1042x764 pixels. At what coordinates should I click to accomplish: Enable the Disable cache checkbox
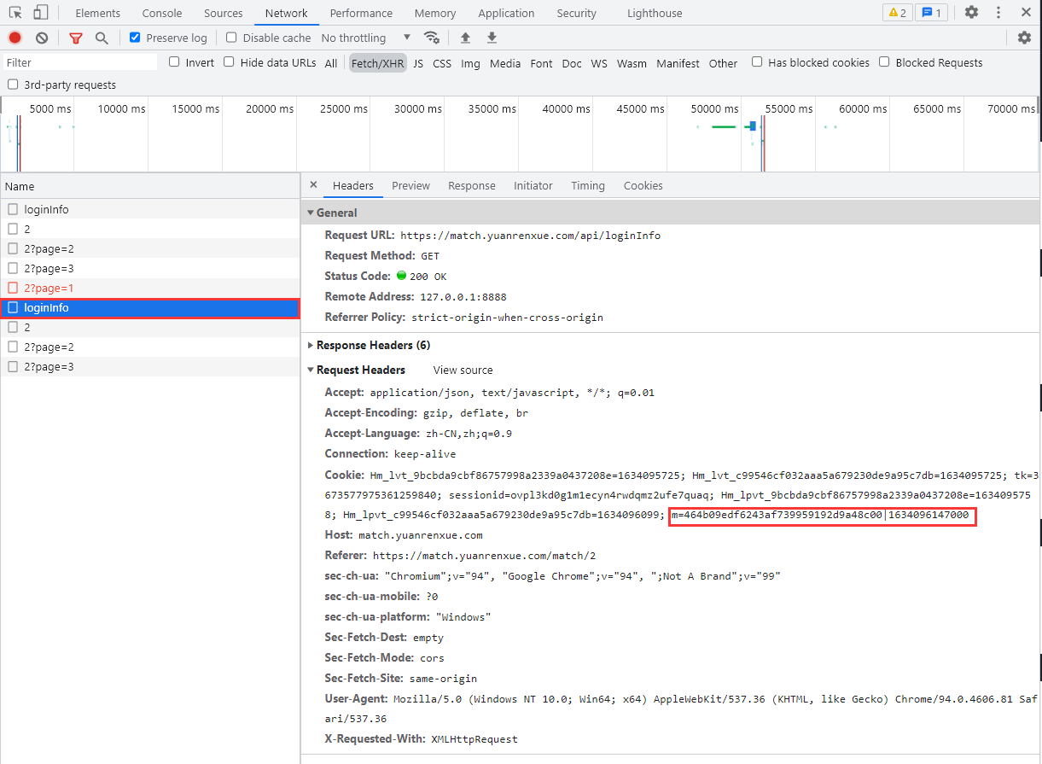click(231, 38)
